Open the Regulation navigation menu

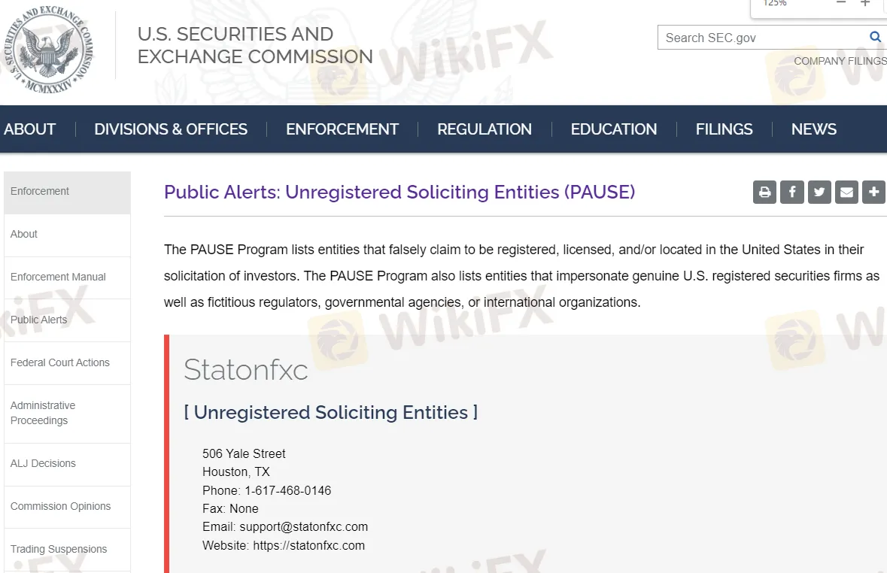click(485, 129)
